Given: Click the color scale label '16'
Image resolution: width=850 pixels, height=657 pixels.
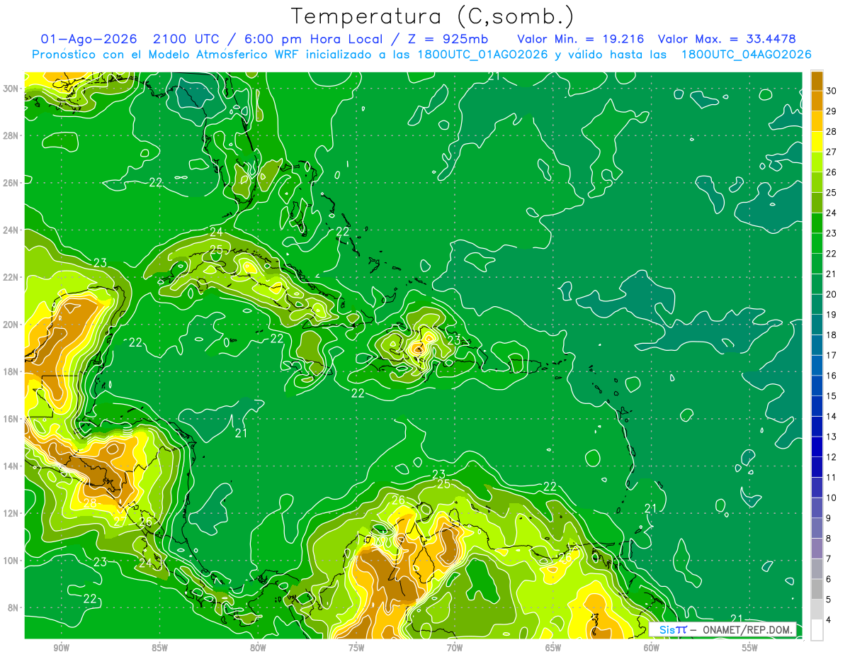Looking at the screenshot, I should pyautogui.click(x=832, y=376).
